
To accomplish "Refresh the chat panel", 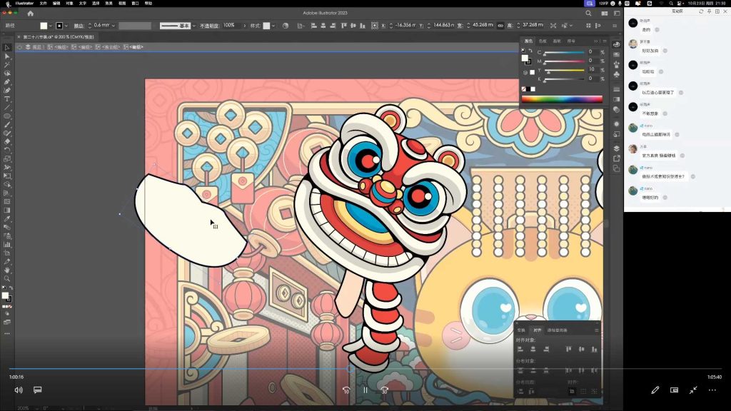I will click(701, 11).
